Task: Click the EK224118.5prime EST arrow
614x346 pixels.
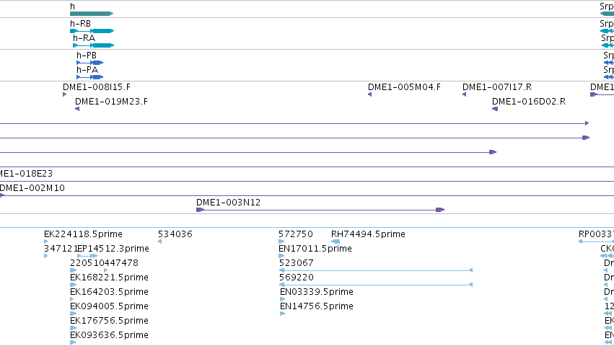Action: (45, 241)
